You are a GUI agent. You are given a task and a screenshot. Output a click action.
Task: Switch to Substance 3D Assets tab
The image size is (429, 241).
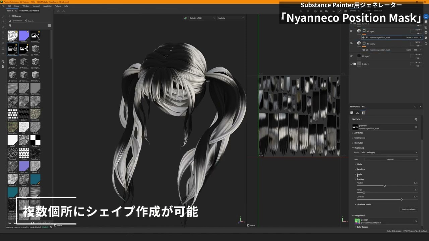coord(29,11)
